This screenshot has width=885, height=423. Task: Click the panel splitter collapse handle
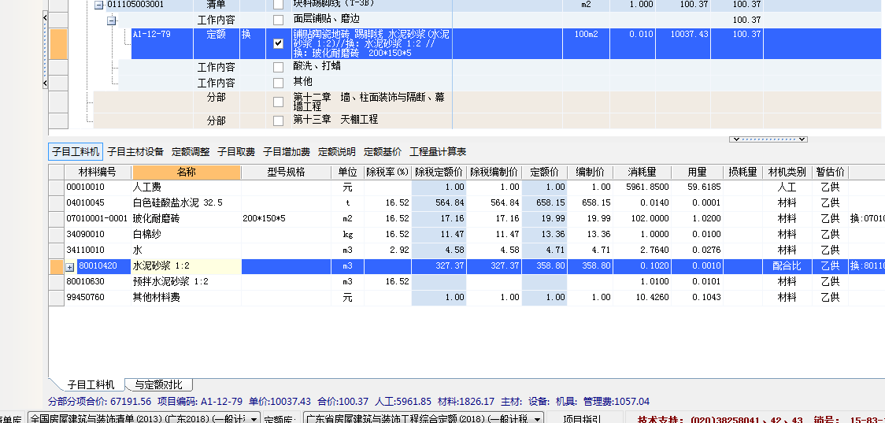(x=768, y=139)
